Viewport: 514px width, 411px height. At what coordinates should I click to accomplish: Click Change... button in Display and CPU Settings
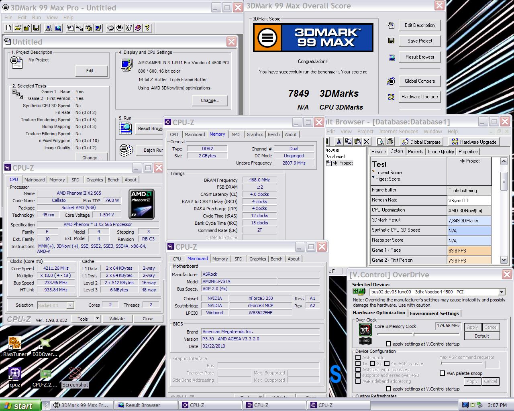(x=210, y=100)
